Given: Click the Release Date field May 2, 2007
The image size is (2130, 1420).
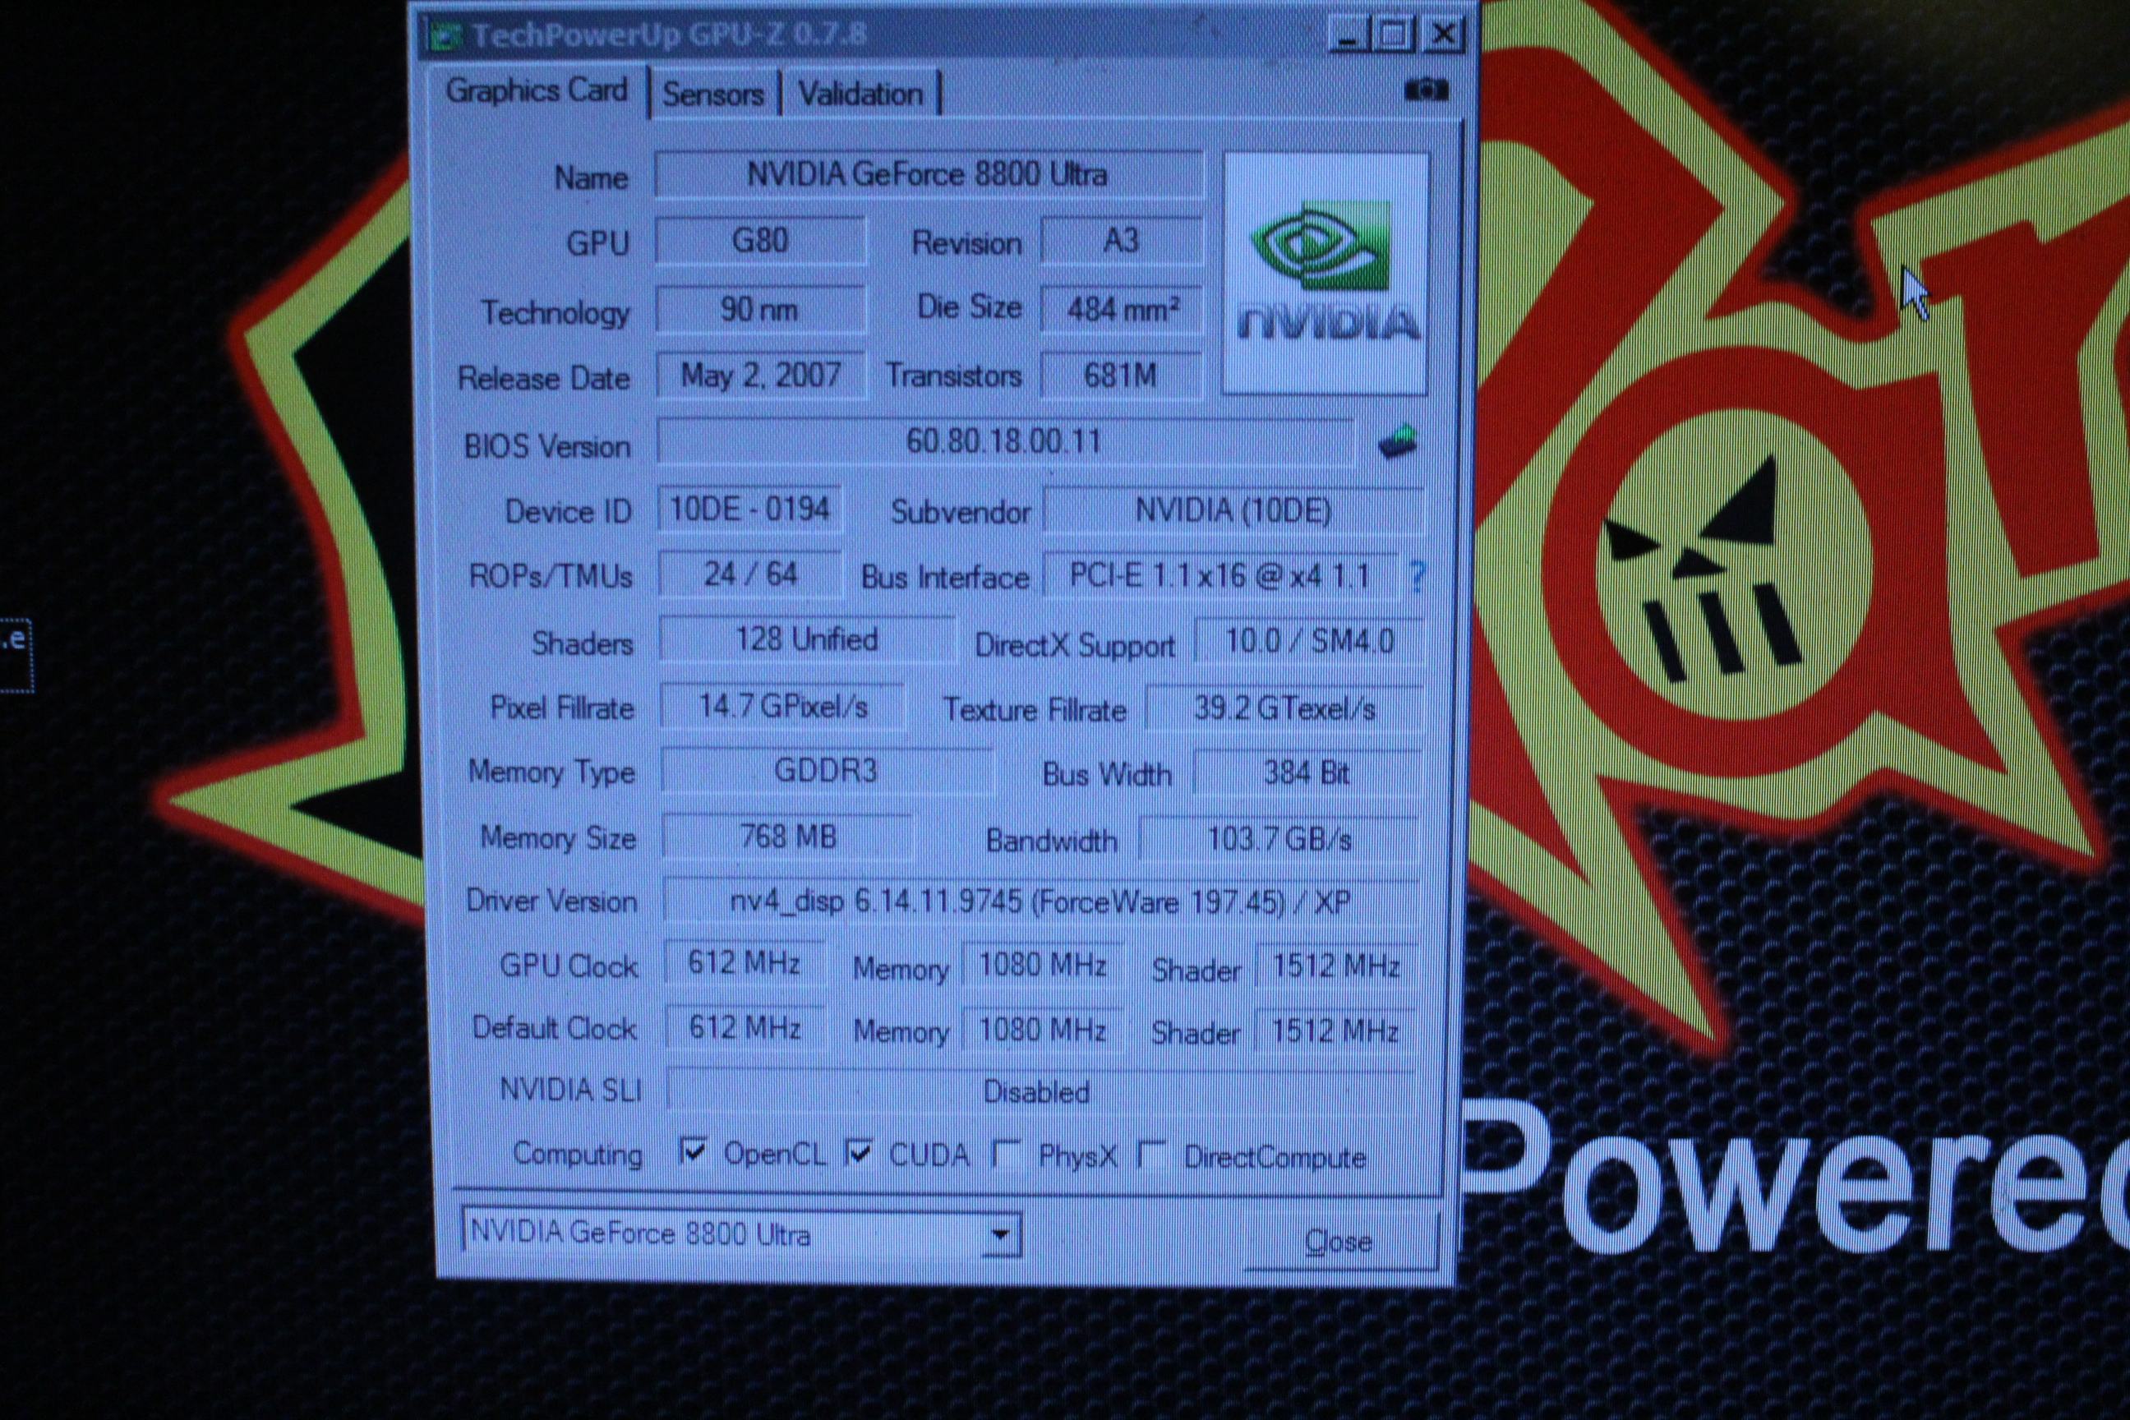Looking at the screenshot, I should 761,375.
